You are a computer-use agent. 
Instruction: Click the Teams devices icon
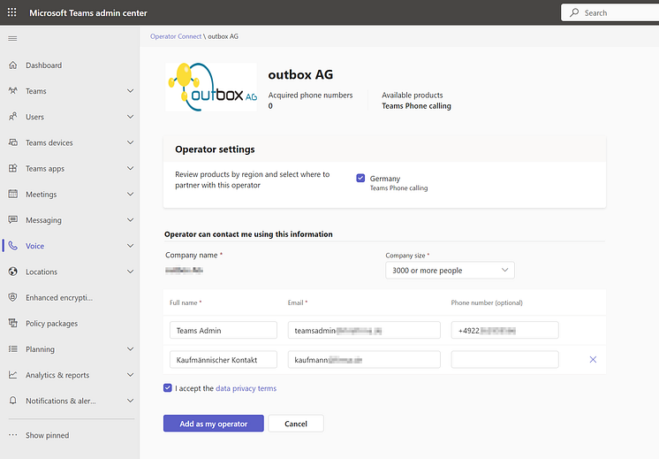click(x=13, y=142)
